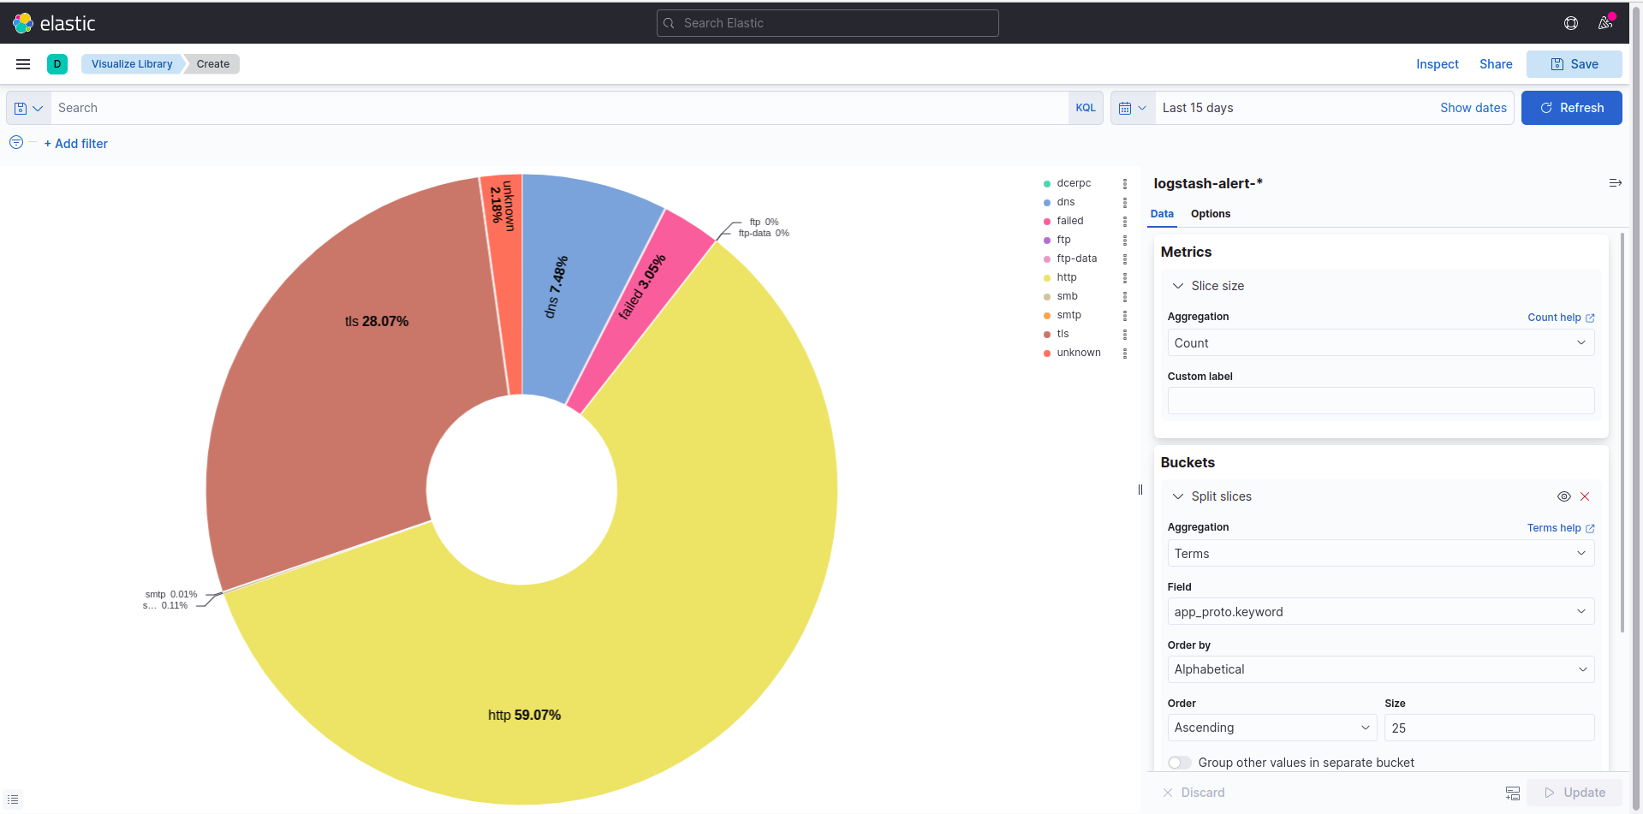Open the calendar date quick menu
The height and width of the screenshot is (814, 1643).
tap(1132, 109)
